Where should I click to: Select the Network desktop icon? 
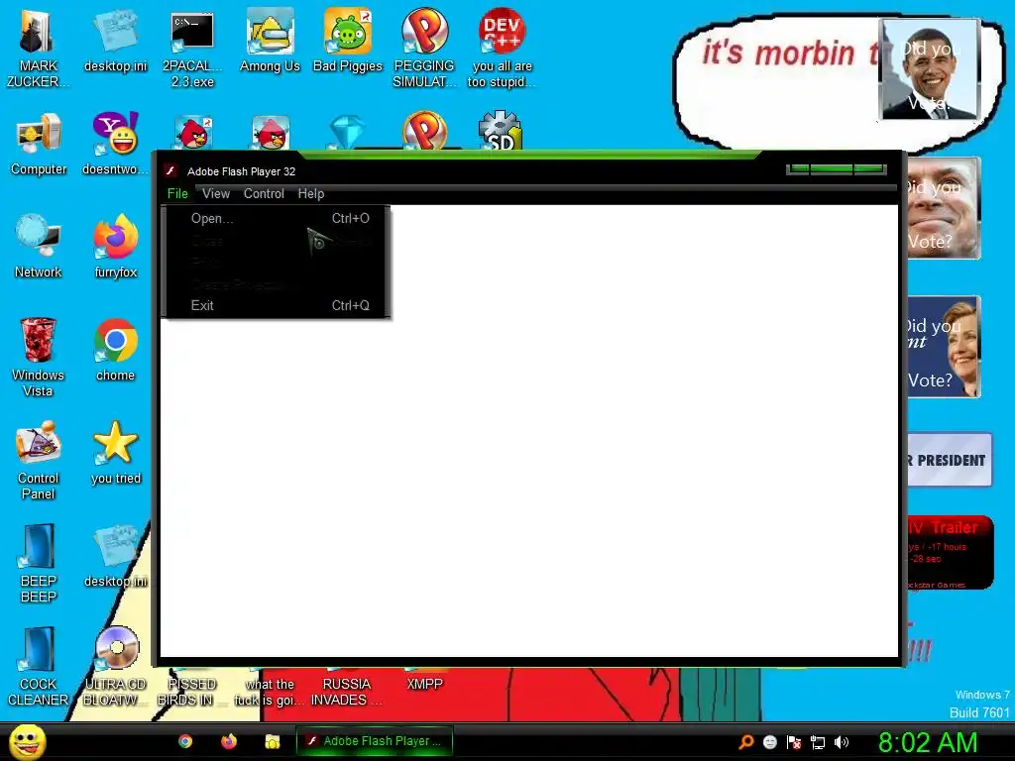coord(39,247)
